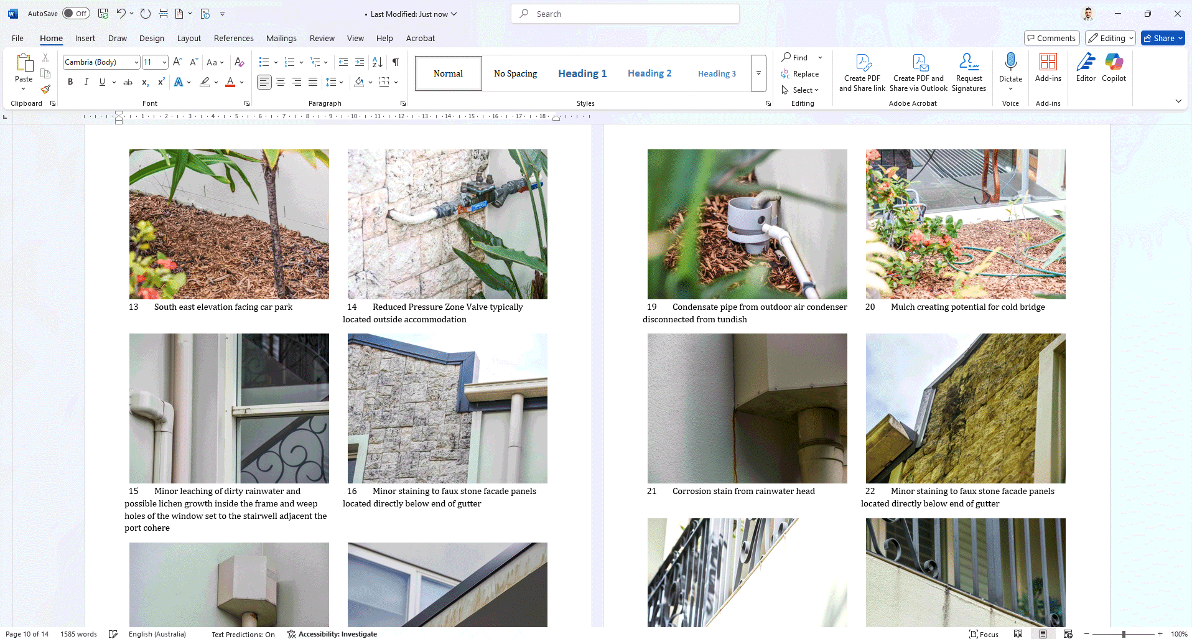The image size is (1192, 639).
Task: Click the Sort icon
Action: tap(378, 62)
